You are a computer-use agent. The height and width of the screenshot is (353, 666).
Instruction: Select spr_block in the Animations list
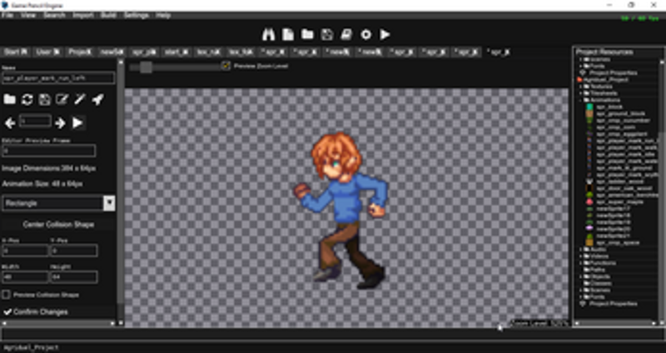[609, 107]
